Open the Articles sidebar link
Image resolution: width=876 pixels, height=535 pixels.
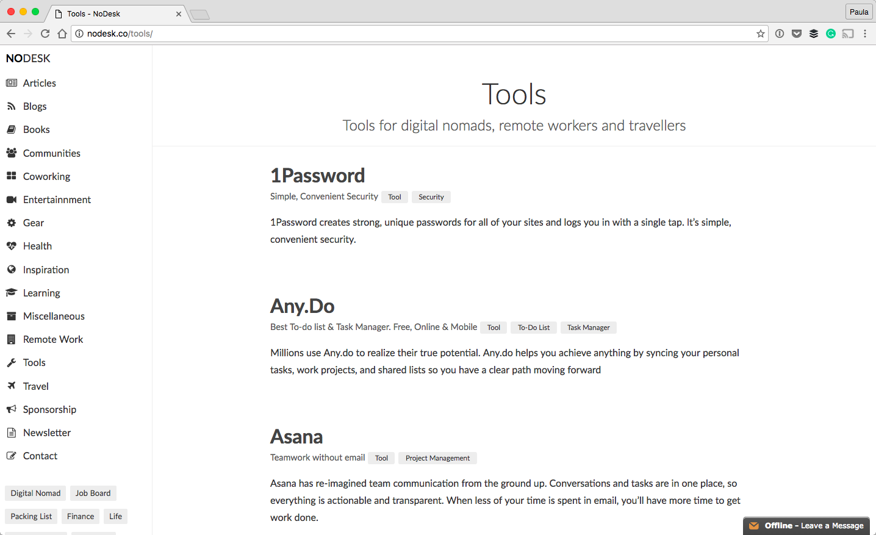(40, 83)
